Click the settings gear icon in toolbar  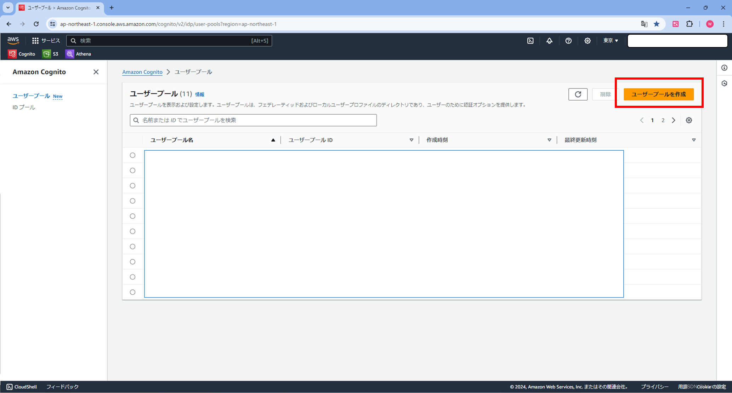pyautogui.click(x=588, y=41)
